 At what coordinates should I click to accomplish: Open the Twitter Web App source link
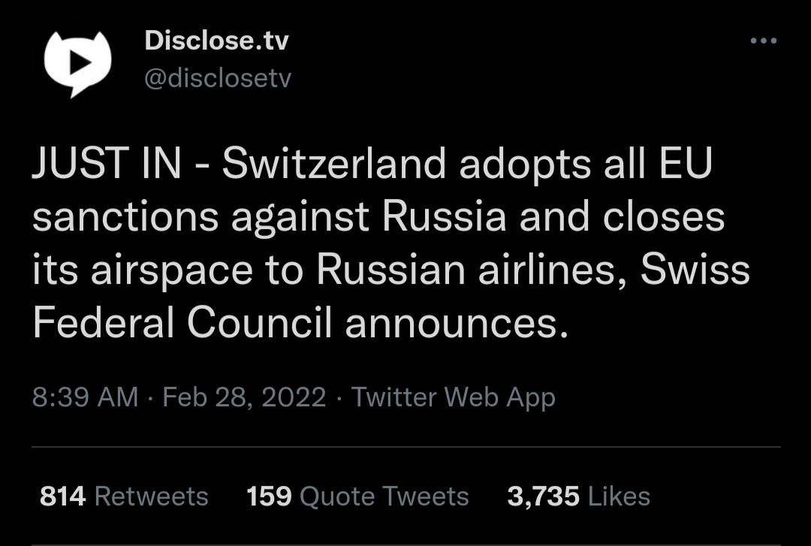click(x=454, y=397)
